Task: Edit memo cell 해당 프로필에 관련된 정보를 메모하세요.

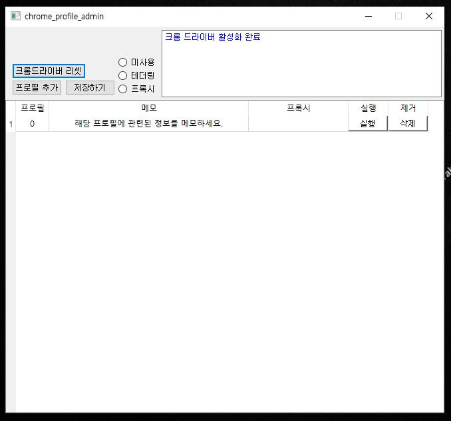Action: pos(149,124)
